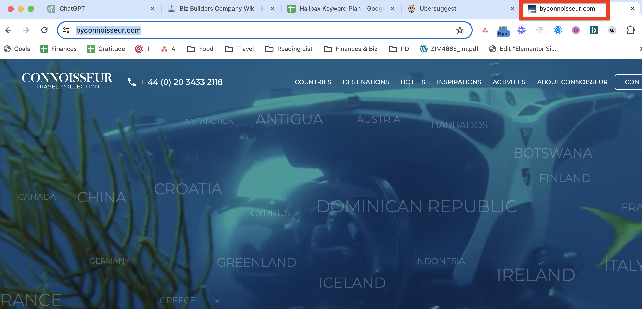Screen dimensions: 642x309
Task: Click the Connoisseur Travel Collection logo
Action: (x=67, y=81)
